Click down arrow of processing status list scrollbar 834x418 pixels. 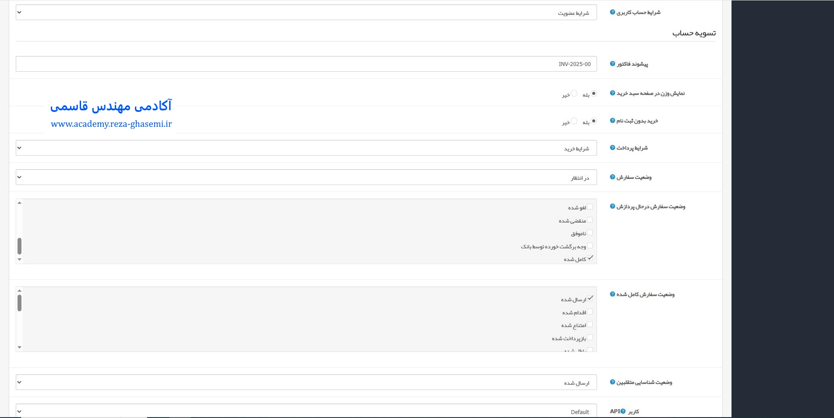19,260
